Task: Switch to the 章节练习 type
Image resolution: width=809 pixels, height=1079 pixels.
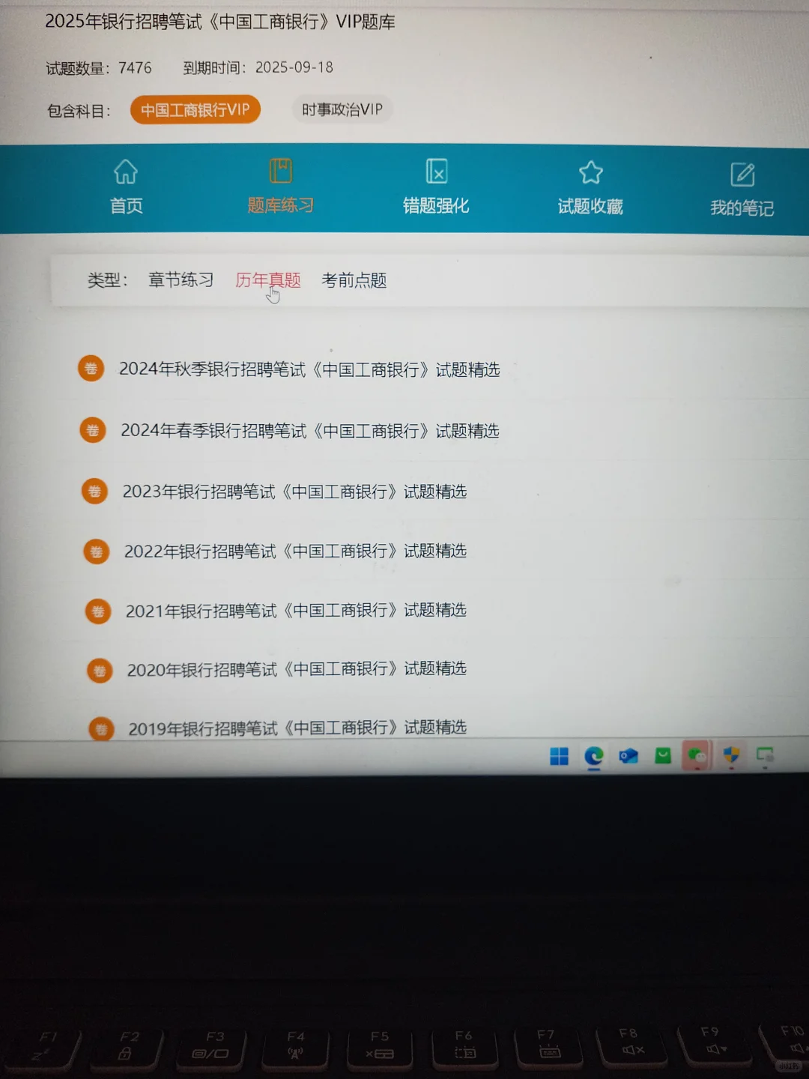Action: pyautogui.click(x=181, y=280)
